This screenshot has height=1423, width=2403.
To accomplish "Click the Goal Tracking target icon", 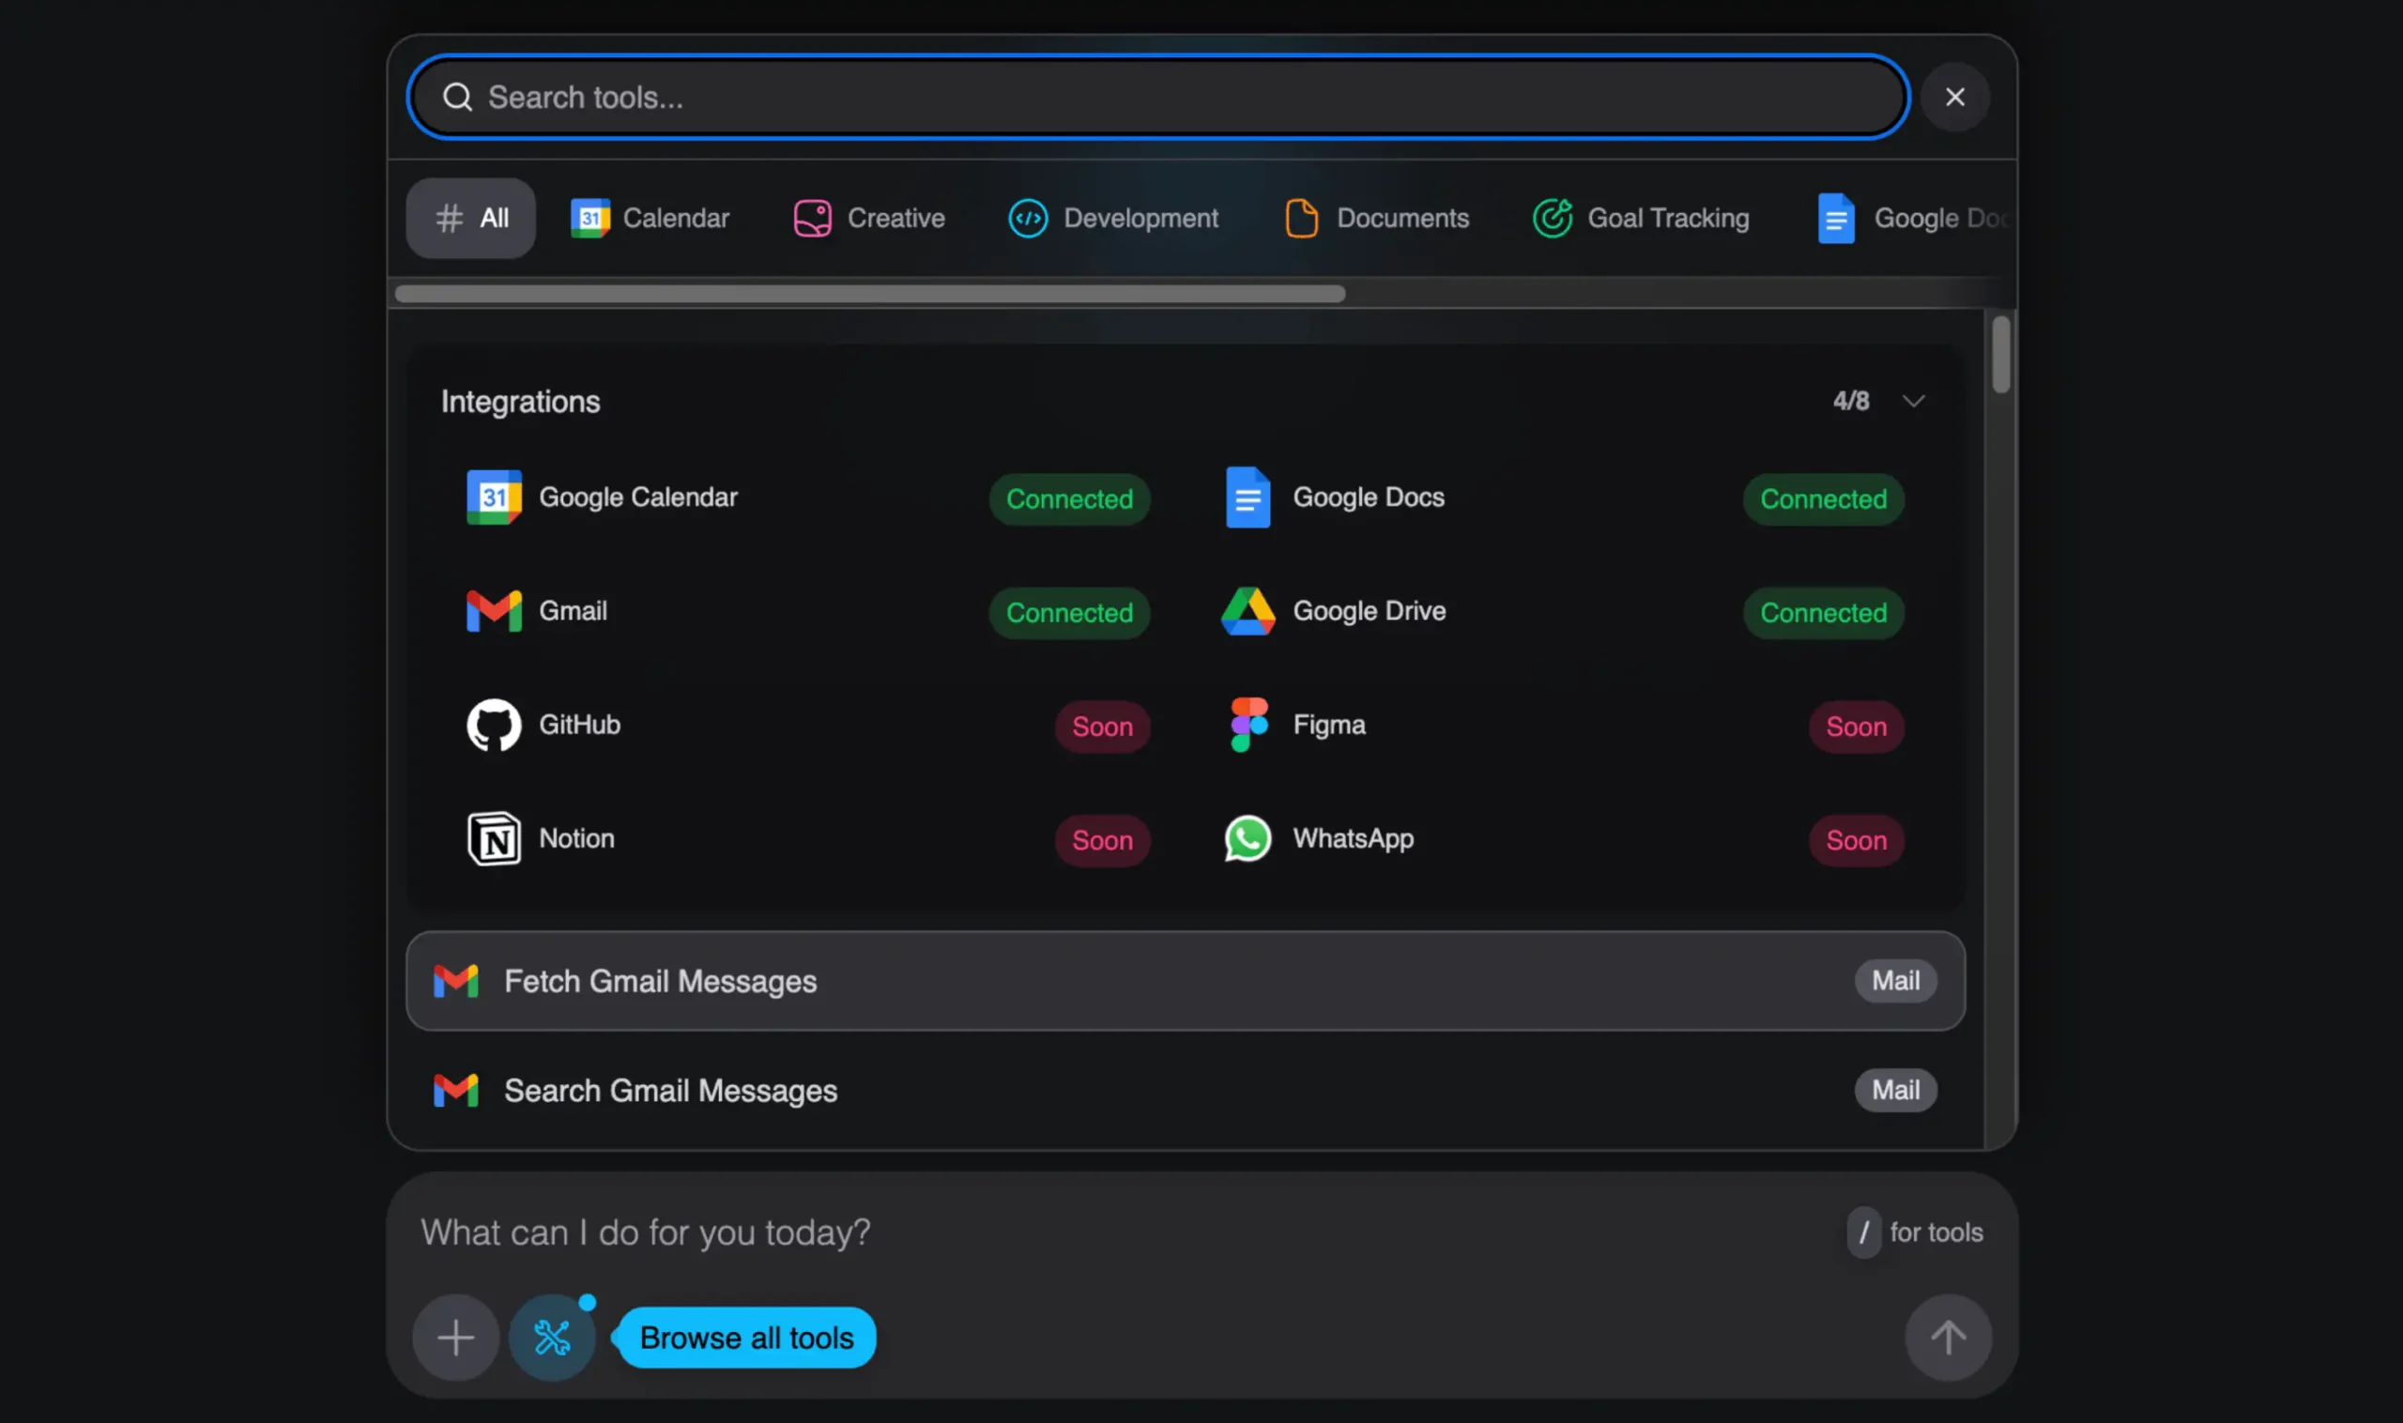I will click(1552, 218).
